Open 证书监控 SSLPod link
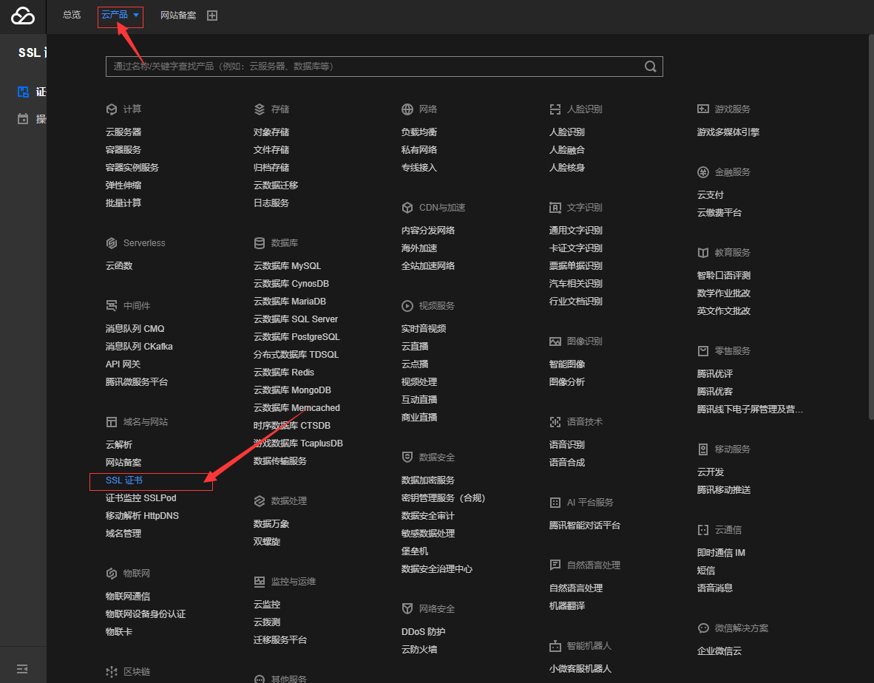 click(x=141, y=498)
